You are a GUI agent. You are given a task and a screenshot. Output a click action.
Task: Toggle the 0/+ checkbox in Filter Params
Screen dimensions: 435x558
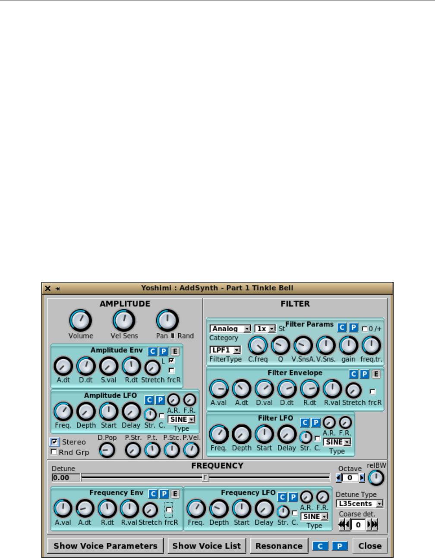[365, 329]
